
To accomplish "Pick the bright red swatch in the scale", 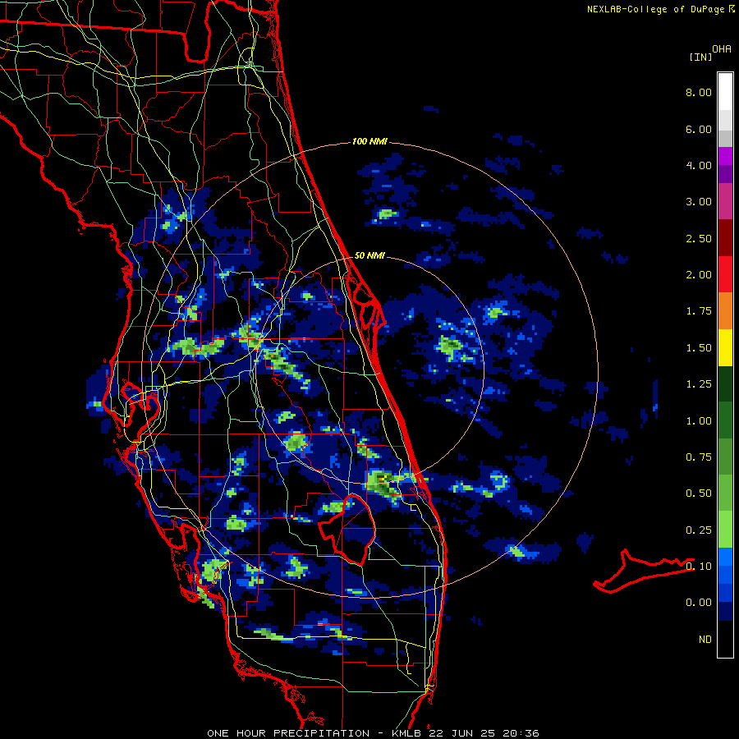I will [x=725, y=274].
